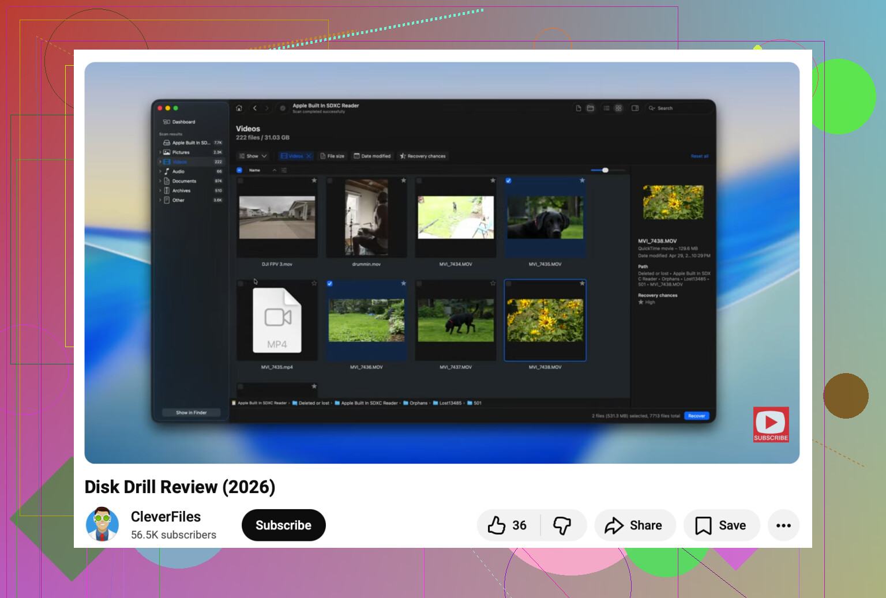Click Lost13485 folder in path bar
Viewport: 886px width, 598px height.
click(448, 403)
